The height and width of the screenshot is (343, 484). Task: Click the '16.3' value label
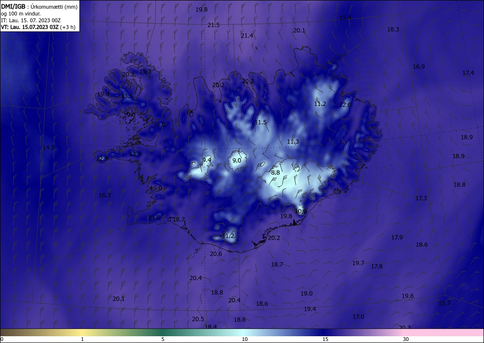pyautogui.click(x=105, y=195)
